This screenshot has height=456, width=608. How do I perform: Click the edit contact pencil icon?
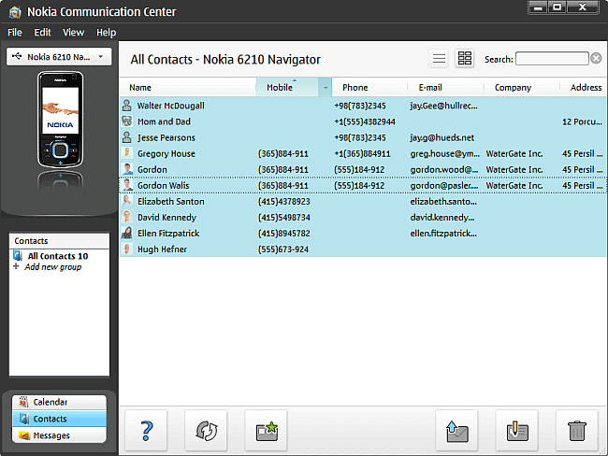point(517,431)
